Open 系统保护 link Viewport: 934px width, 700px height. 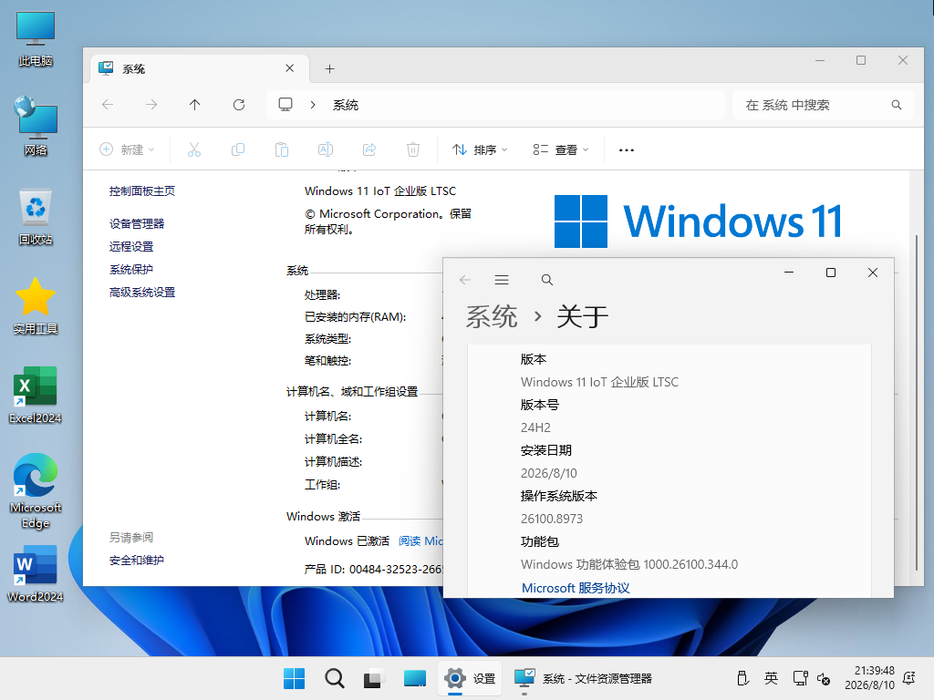(x=131, y=269)
